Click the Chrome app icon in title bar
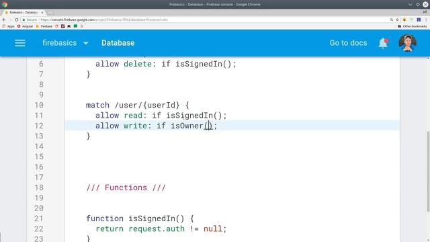 (x=5, y=5)
